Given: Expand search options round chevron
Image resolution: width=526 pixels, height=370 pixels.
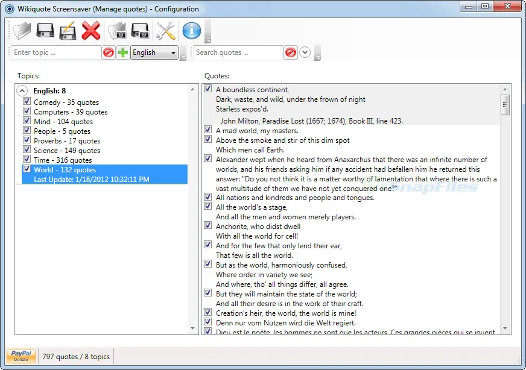Looking at the screenshot, I should pos(305,52).
